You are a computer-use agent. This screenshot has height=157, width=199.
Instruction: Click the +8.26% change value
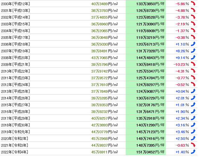coord(182,51)
